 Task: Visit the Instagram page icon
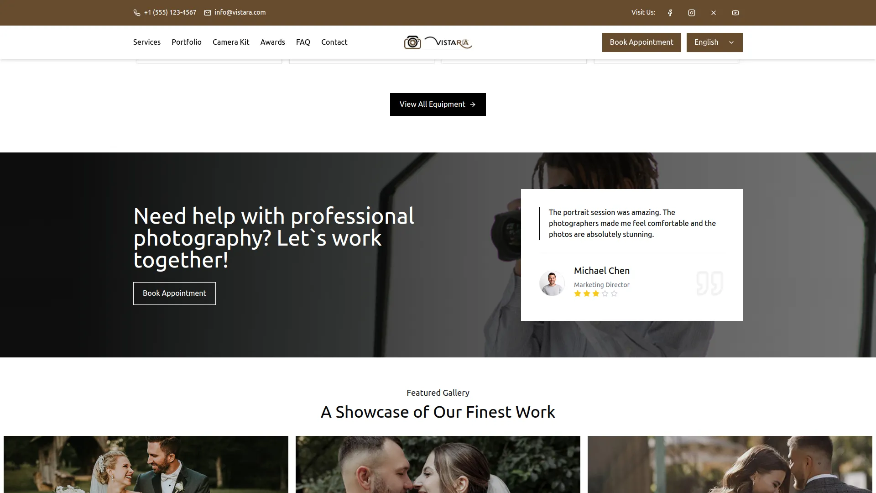pos(691,12)
